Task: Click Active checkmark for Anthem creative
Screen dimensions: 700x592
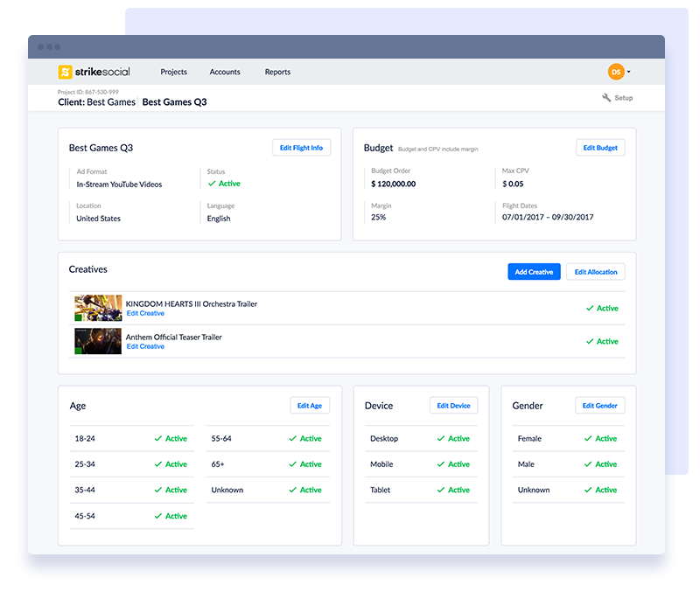Action: [590, 341]
